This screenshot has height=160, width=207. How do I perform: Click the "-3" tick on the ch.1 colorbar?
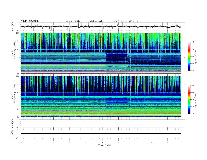pos(193,42)
